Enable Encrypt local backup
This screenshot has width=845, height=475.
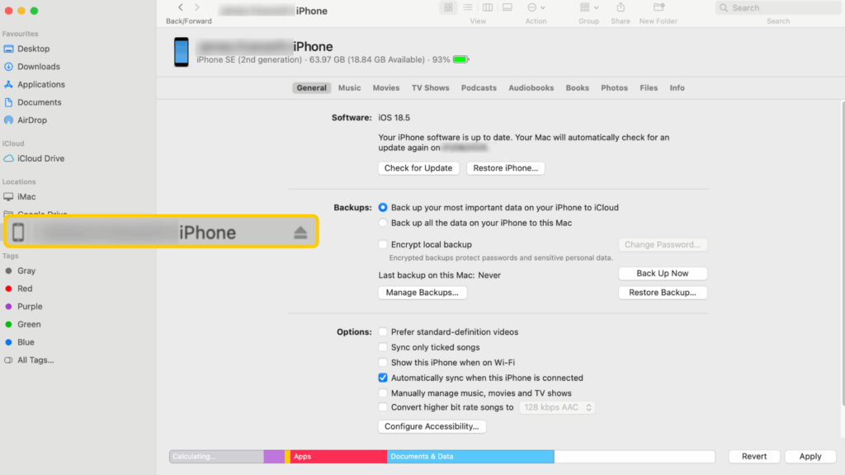pyautogui.click(x=383, y=244)
